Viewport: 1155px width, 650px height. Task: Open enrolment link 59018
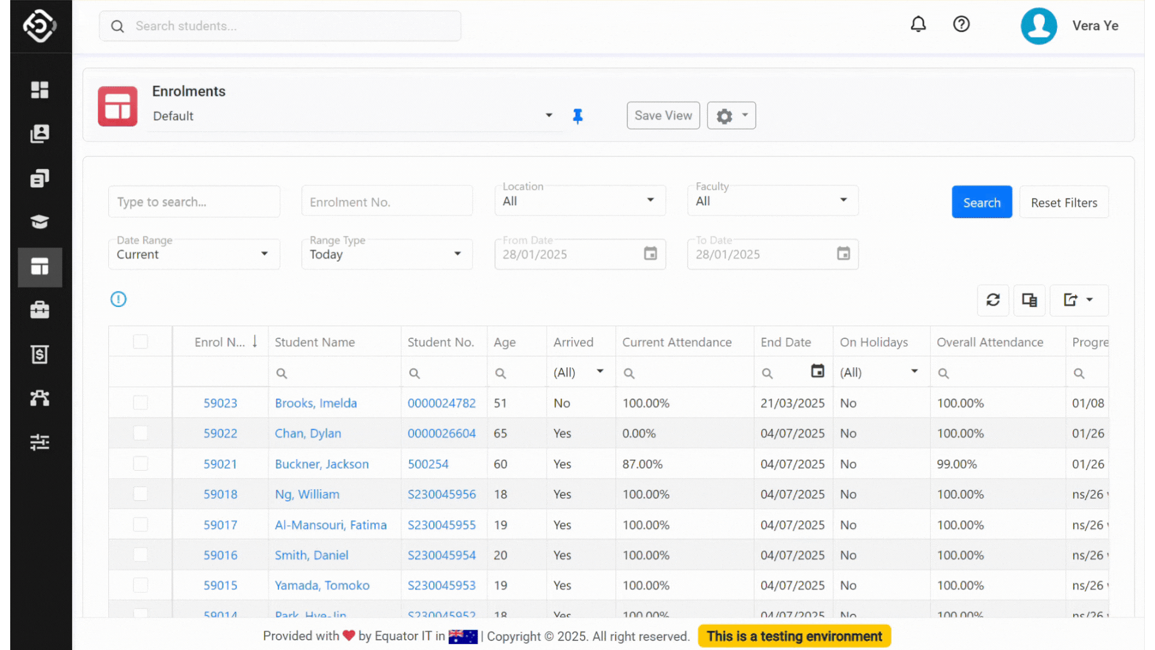click(x=220, y=494)
